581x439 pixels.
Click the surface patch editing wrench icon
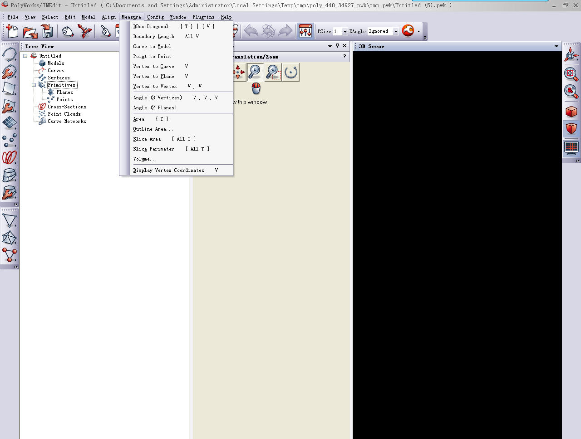[x=9, y=106]
